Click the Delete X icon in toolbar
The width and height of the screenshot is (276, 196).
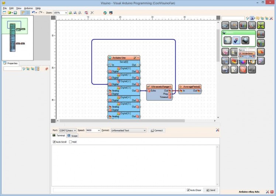click(92, 13)
